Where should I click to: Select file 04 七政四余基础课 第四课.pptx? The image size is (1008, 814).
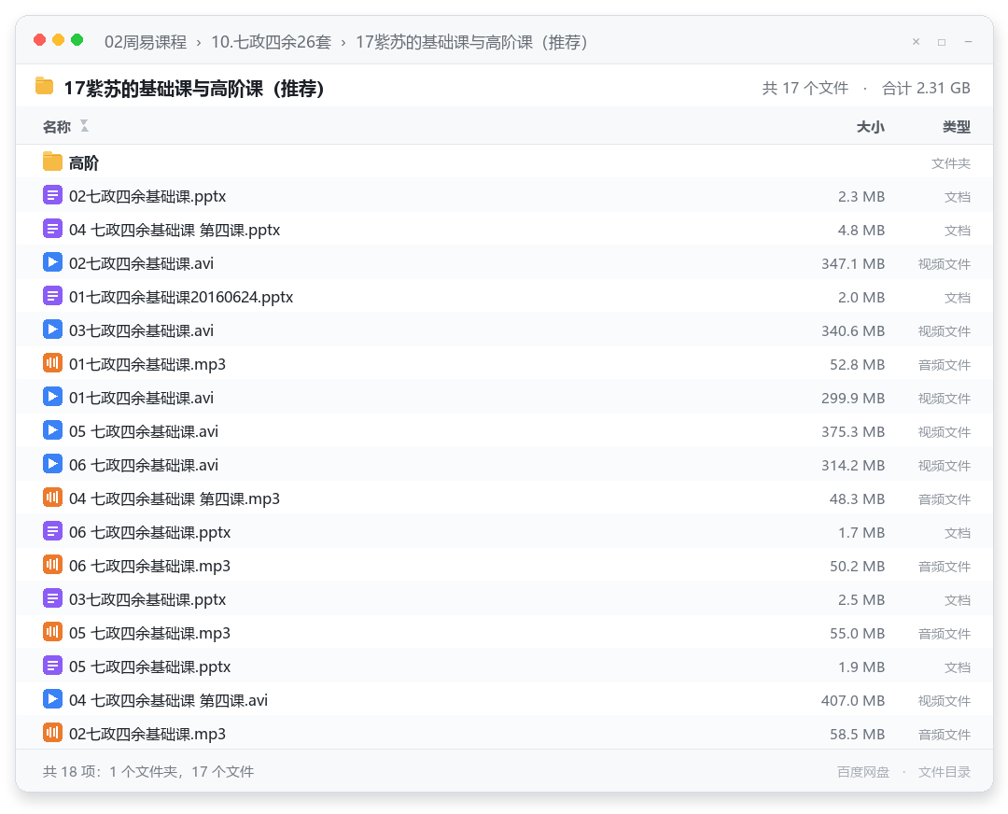click(x=175, y=231)
